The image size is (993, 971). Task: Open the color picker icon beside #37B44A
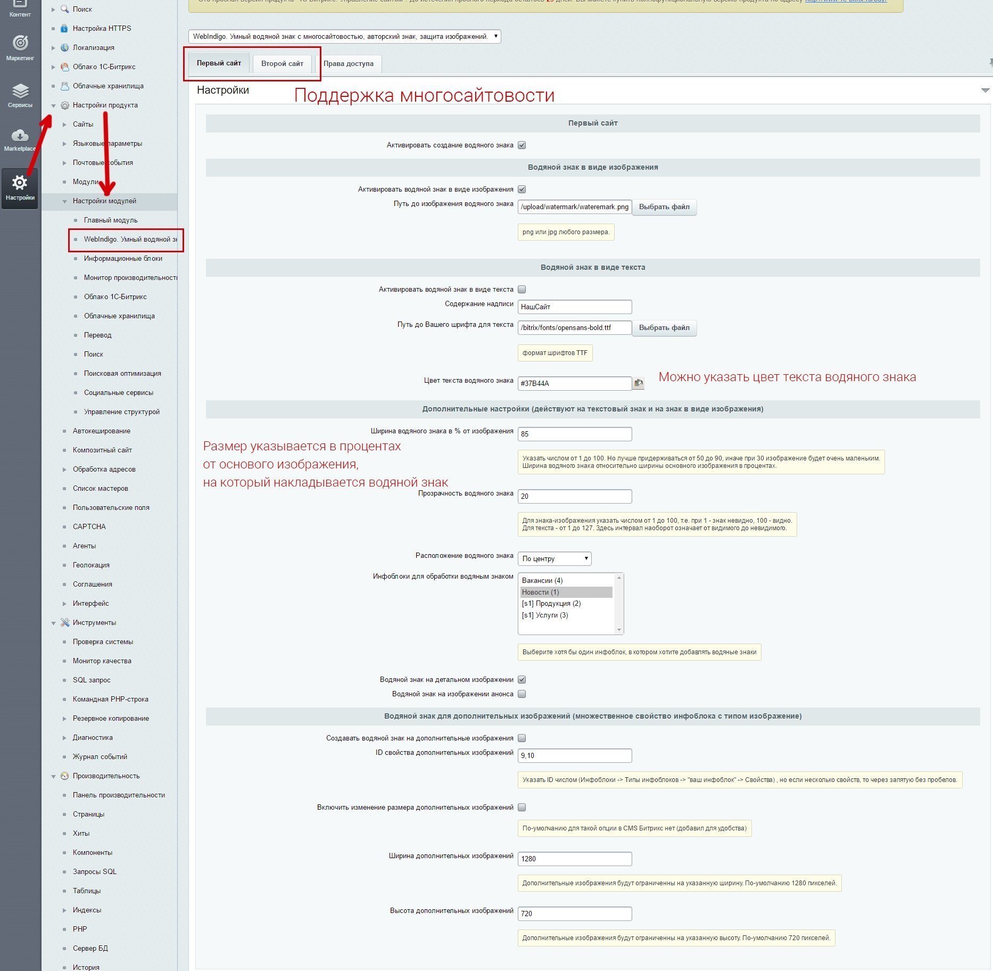[x=638, y=383]
